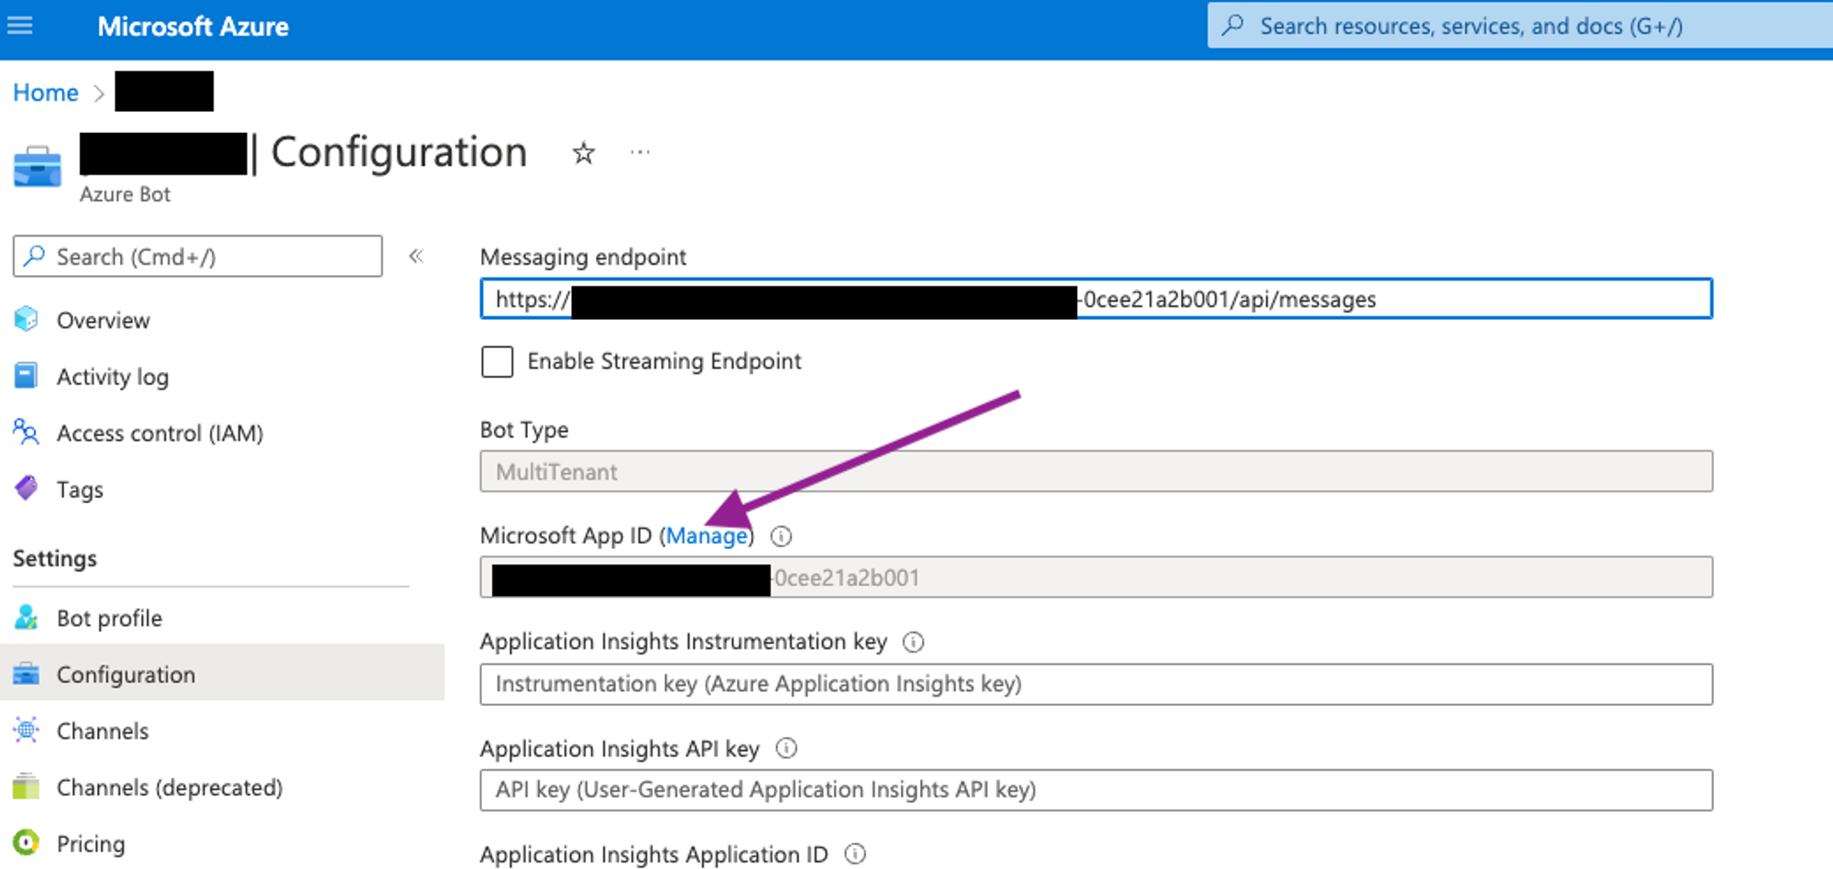Focus the sidebar Search (Cmd+/) field

[198, 256]
